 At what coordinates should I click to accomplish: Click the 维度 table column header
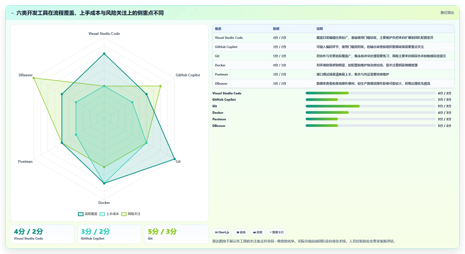click(x=218, y=29)
